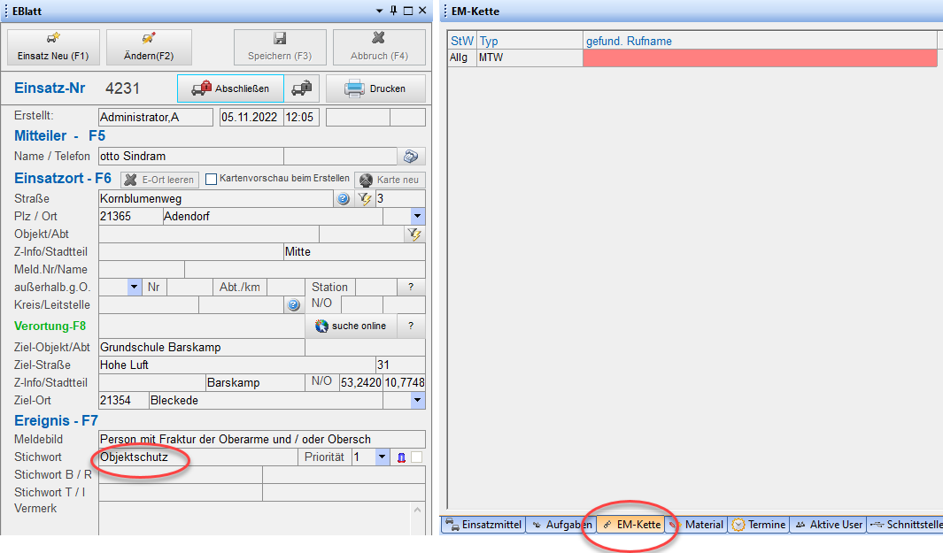Click the blue siren icon beside Priorität
This screenshot has width=943, height=553.
point(400,457)
